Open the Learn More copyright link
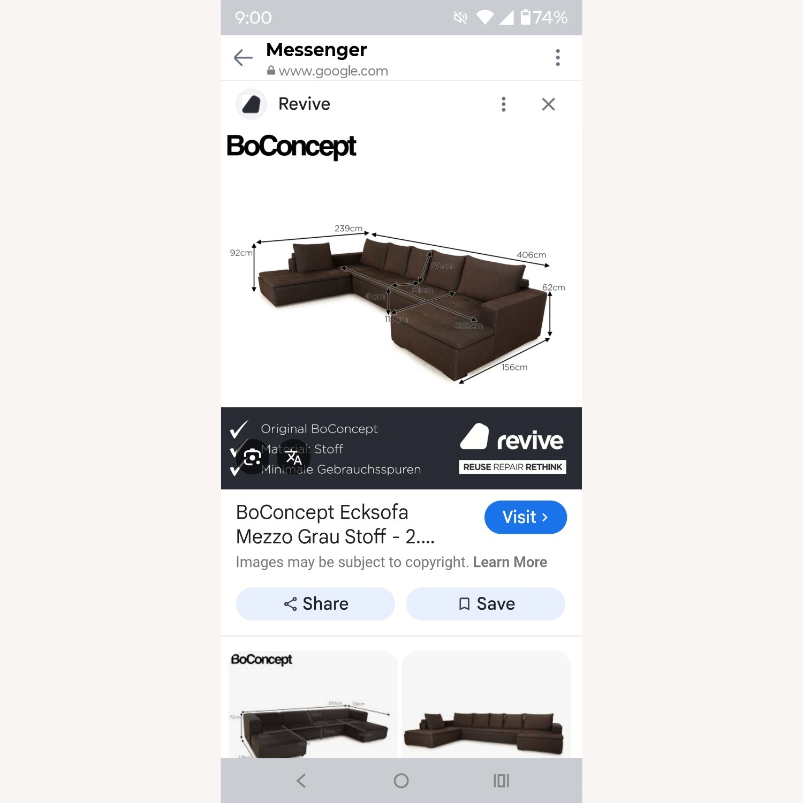This screenshot has width=803, height=803. tap(510, 562)
